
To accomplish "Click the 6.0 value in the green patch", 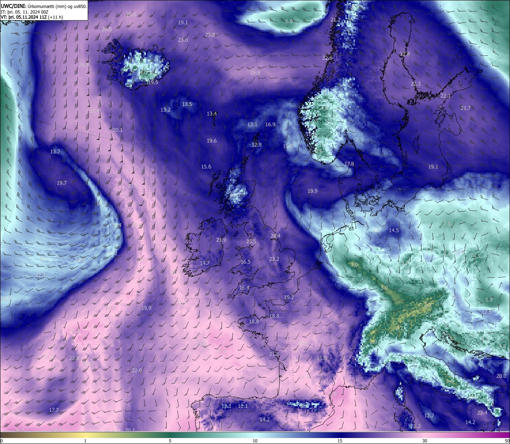I will [289, 21].
